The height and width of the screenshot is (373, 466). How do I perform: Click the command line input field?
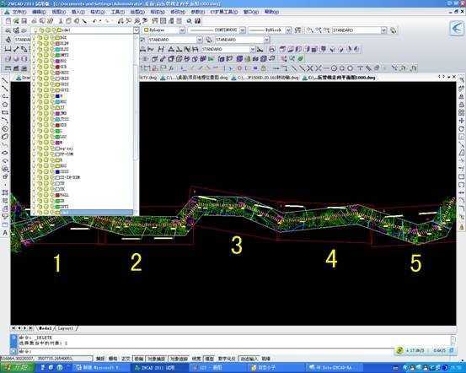click(x=208, y=351)
